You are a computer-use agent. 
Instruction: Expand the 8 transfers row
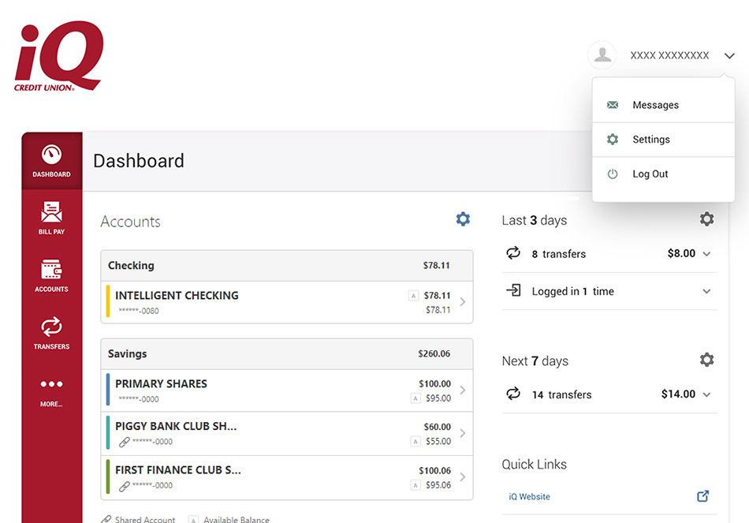point(706,254)
